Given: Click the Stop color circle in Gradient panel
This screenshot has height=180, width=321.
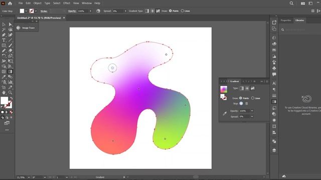Looking at the screenshot, I should pos(241,103).
